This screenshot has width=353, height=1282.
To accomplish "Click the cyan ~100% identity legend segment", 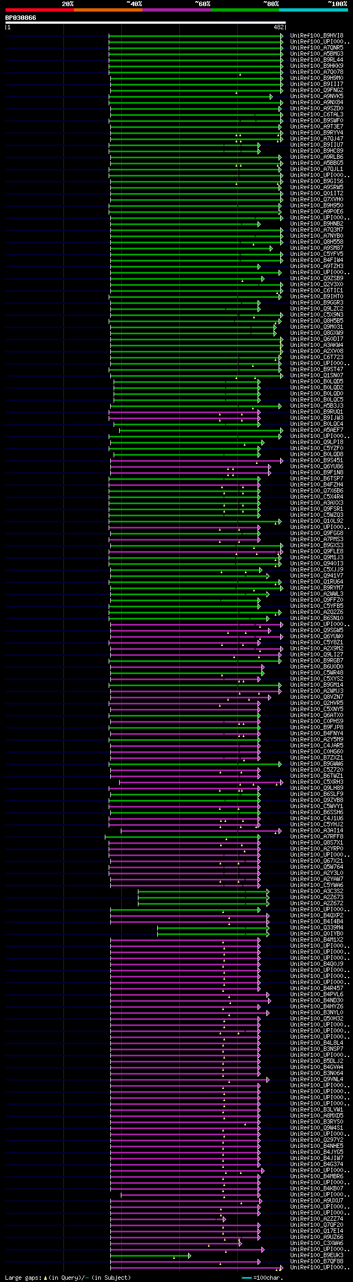I will pos(313,10).
